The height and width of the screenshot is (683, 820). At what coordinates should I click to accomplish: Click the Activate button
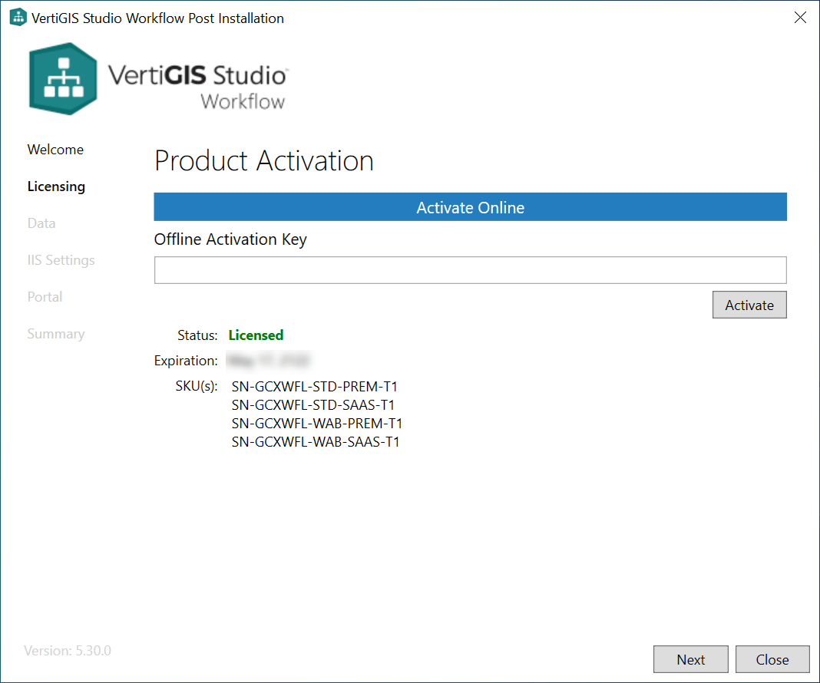click(749, 305)
